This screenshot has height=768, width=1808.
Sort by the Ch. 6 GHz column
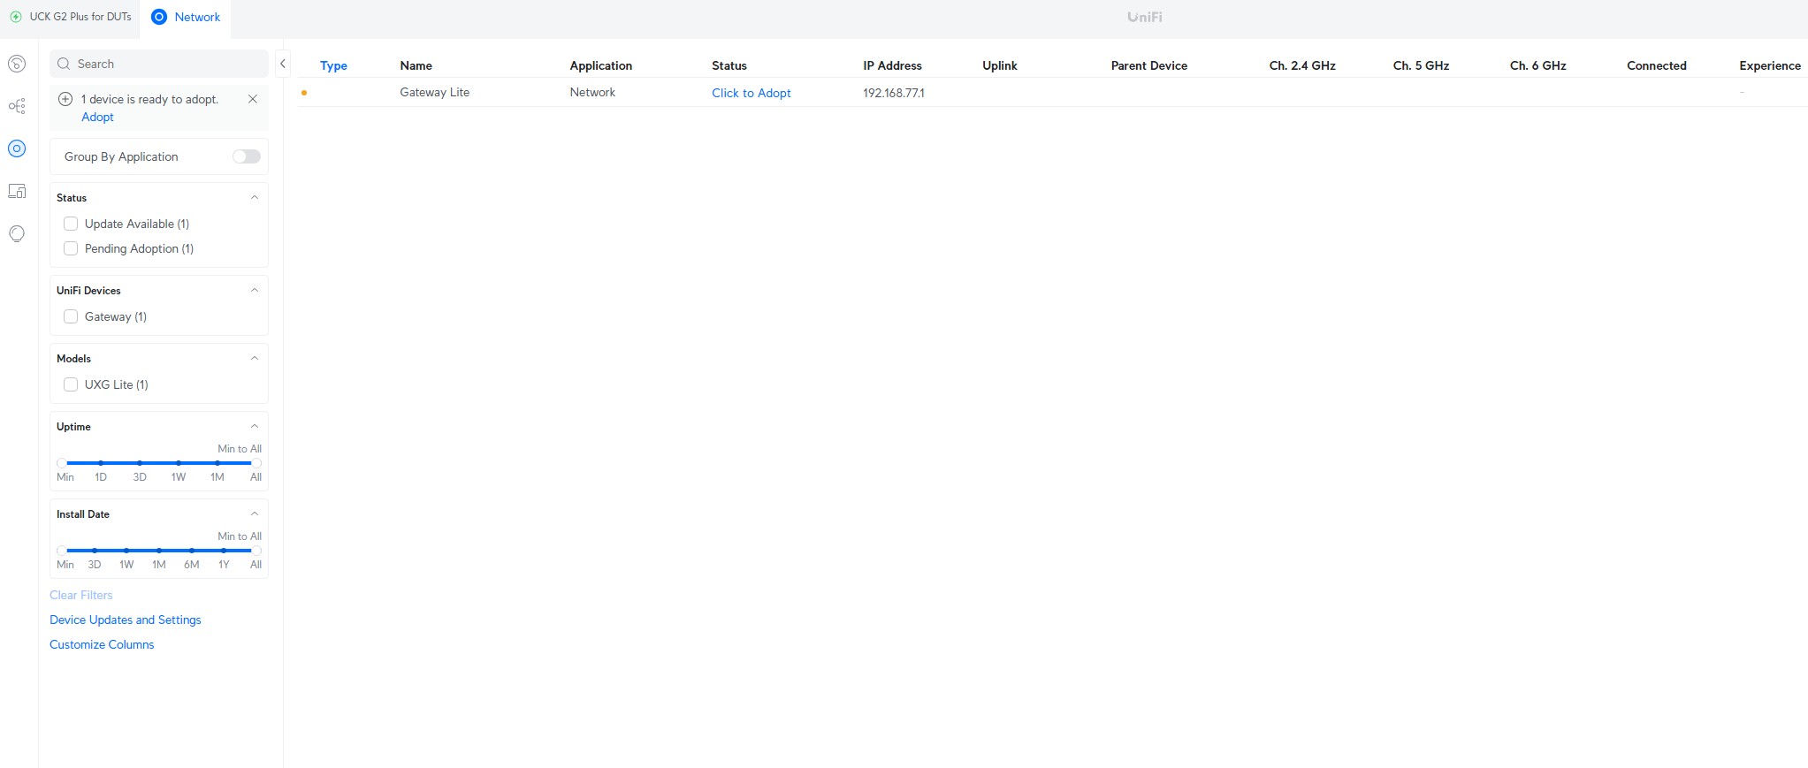click(1537, 65)
